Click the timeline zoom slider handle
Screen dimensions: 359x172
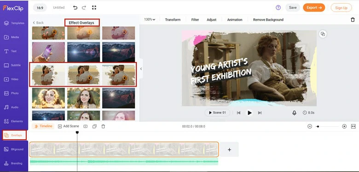pos(318,126)
